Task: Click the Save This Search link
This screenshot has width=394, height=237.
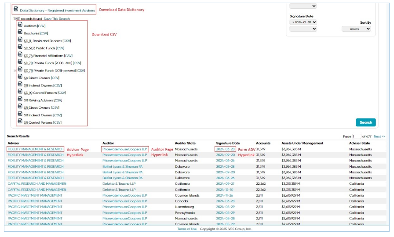Action: [57, 19]
